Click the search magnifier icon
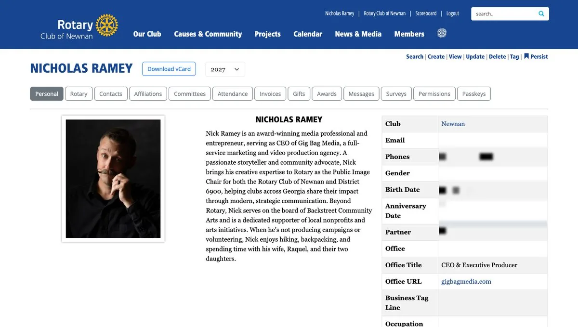 (x=541, y=14)
